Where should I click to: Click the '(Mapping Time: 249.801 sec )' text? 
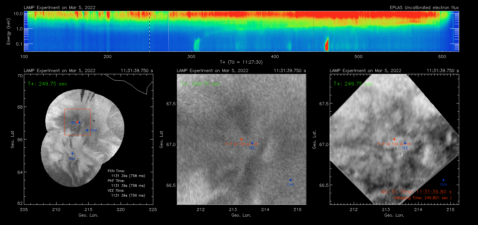(x=423, y=198)
